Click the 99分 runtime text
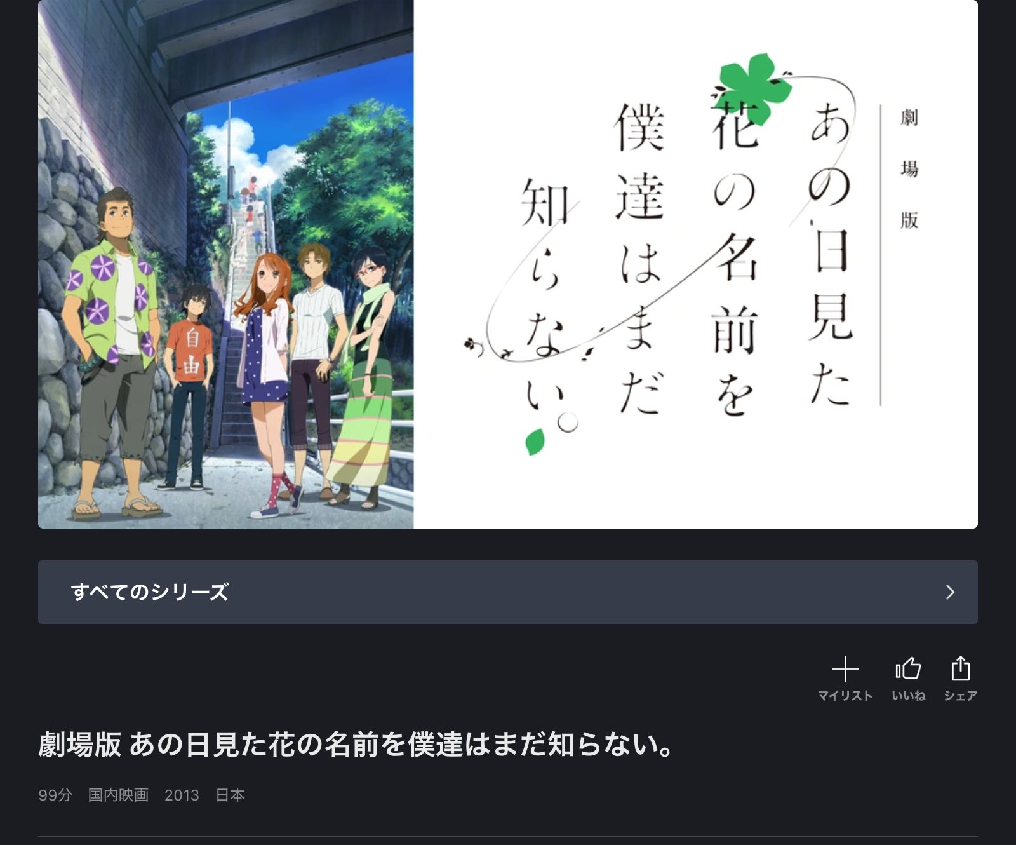 (55, 795)
